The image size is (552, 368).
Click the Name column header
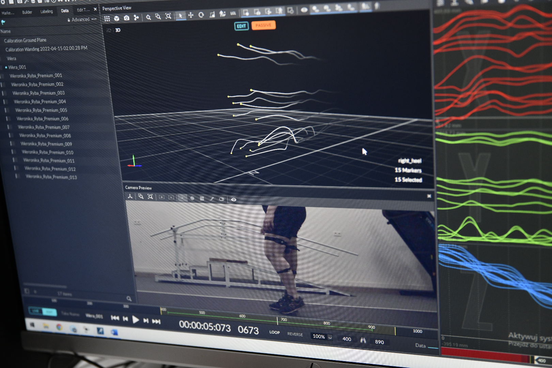pos(5,31)
